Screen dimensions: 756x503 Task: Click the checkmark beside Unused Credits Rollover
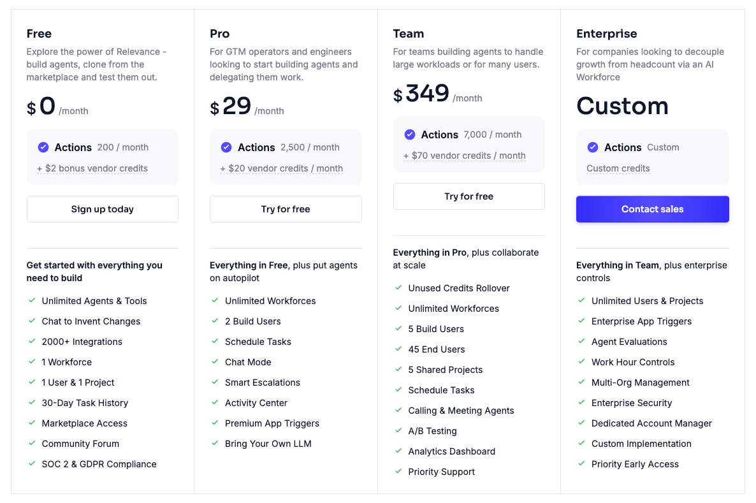pos(398,288)
